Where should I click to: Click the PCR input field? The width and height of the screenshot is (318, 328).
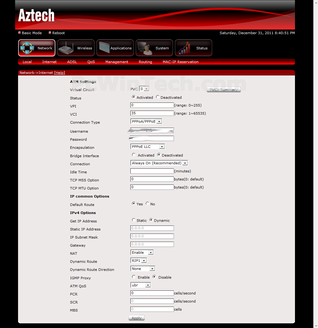[152, 293]
